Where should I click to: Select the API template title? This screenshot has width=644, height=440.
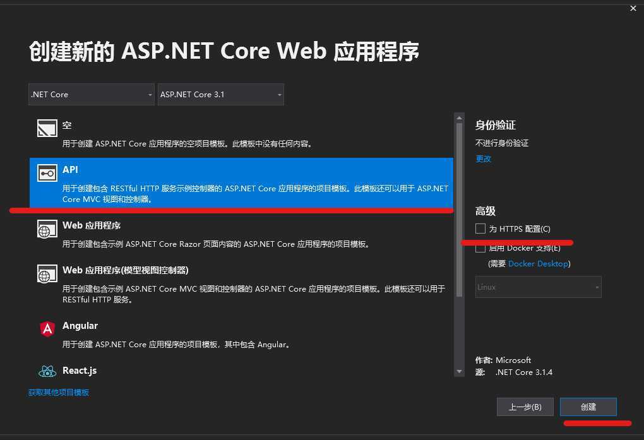point(70,170)
